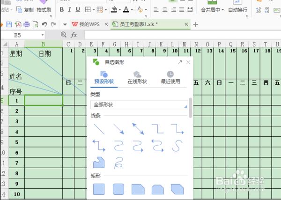This screenshot has height=200, width=281.
Task: Select the elbow double-arrow connector
Action: click(99, 146)
